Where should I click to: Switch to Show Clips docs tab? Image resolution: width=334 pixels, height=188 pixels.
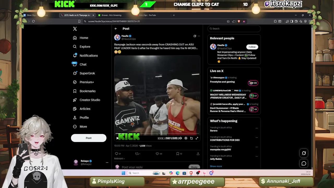click(x=37, y=15)
